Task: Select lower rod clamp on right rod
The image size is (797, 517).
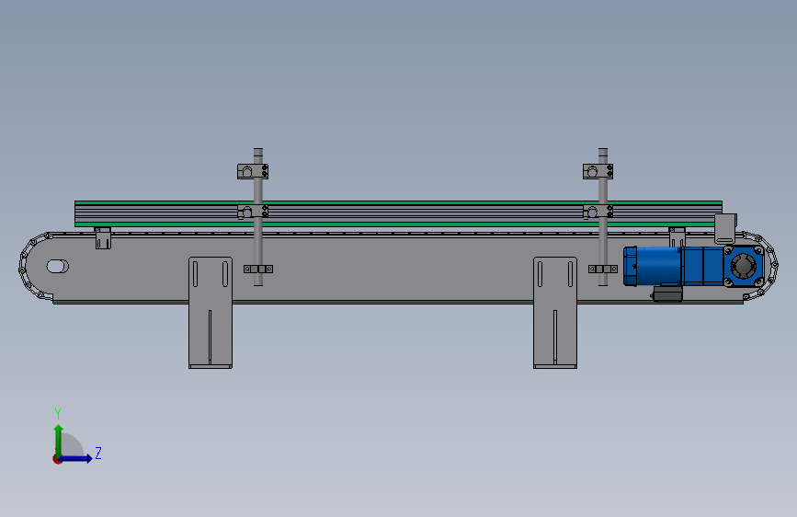Action: (x=603, y=269)
